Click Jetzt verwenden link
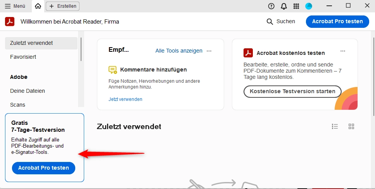375x189 pixels. coord(125,99)
